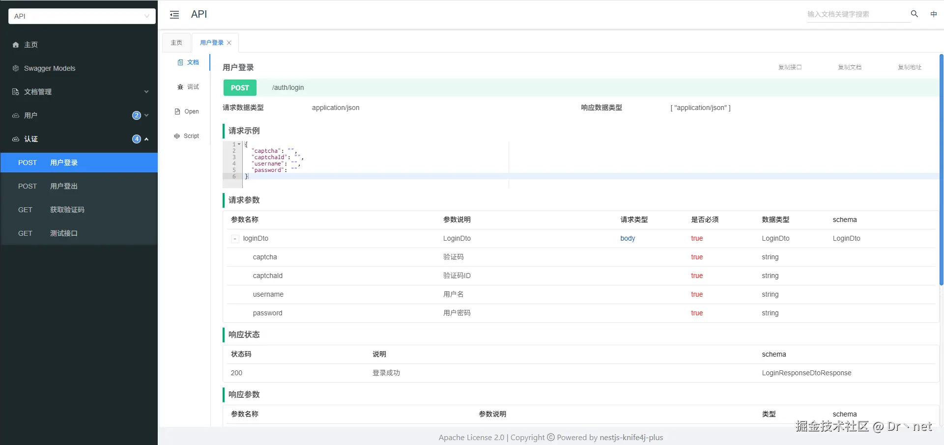This screenshot has height=445, width=944.
Task: Close the 用户登录 tab
Action: coord(229,43)
